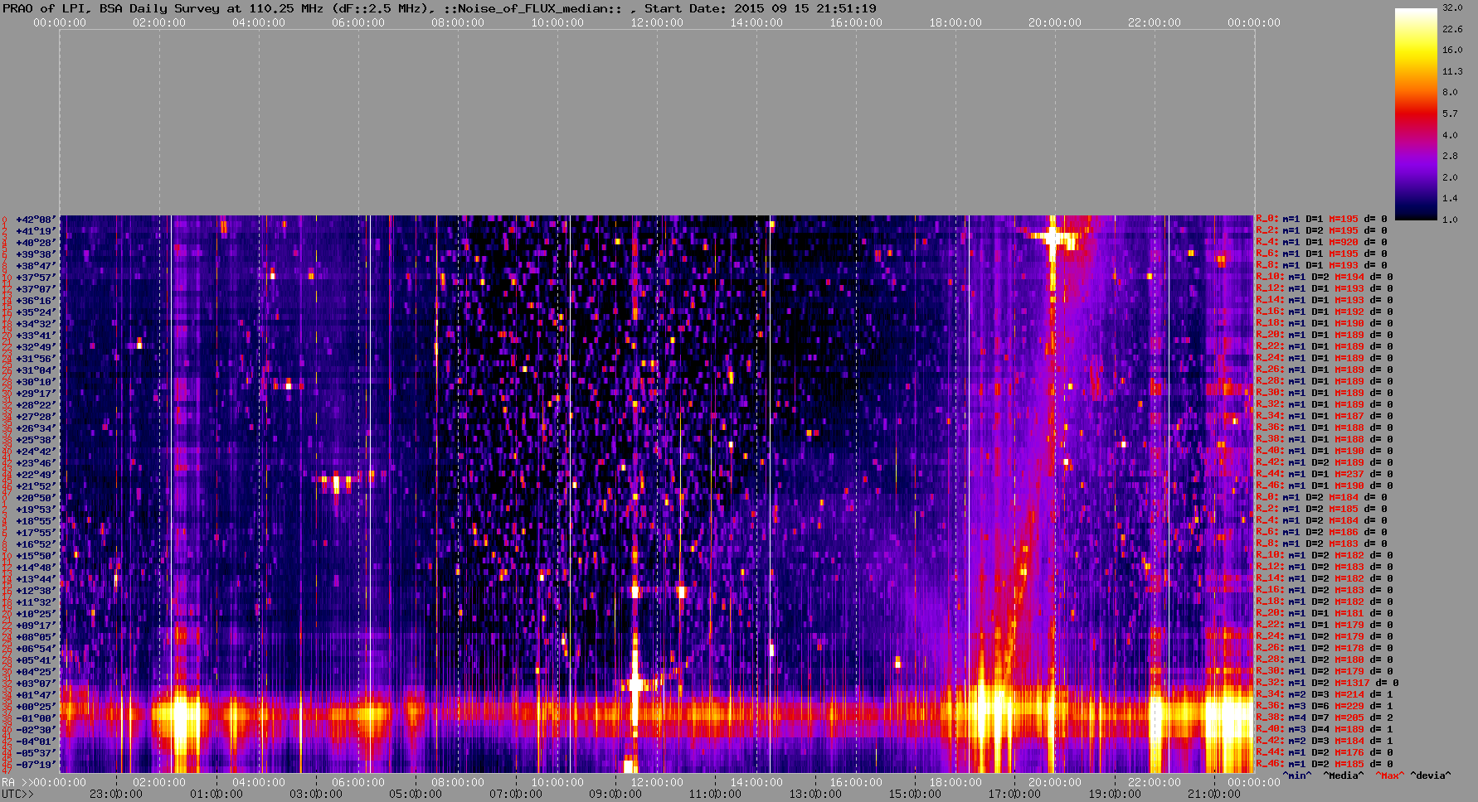Select the row R_4 with M=920

[x=1321, y=242]
